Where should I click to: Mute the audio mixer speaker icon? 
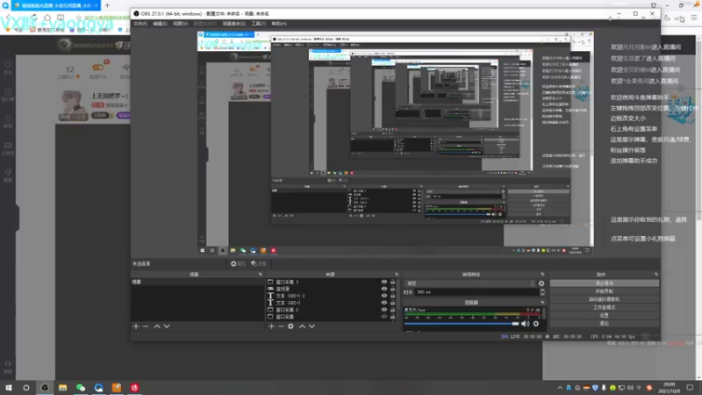point(525,323)
